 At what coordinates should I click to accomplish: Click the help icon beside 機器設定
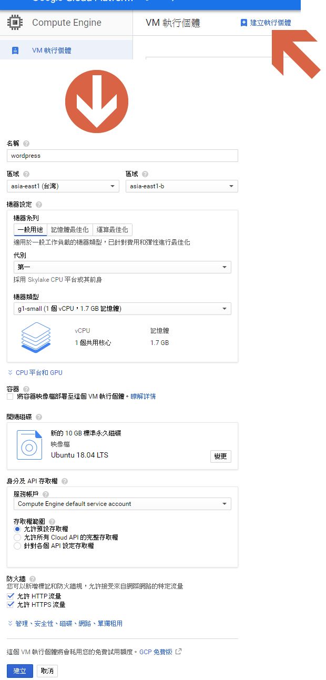(39, 205)
